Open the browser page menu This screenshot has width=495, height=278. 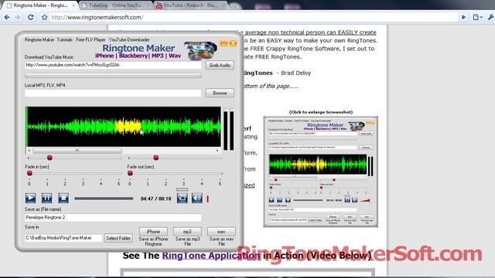tap(477, 17)
